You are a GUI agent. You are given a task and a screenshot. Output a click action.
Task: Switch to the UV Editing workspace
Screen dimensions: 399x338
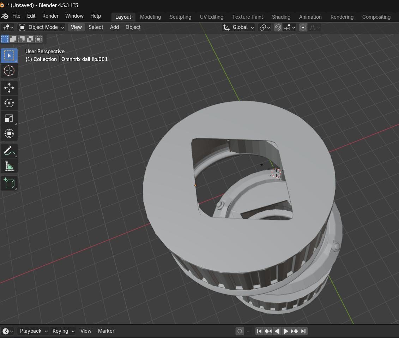(212, 17)
